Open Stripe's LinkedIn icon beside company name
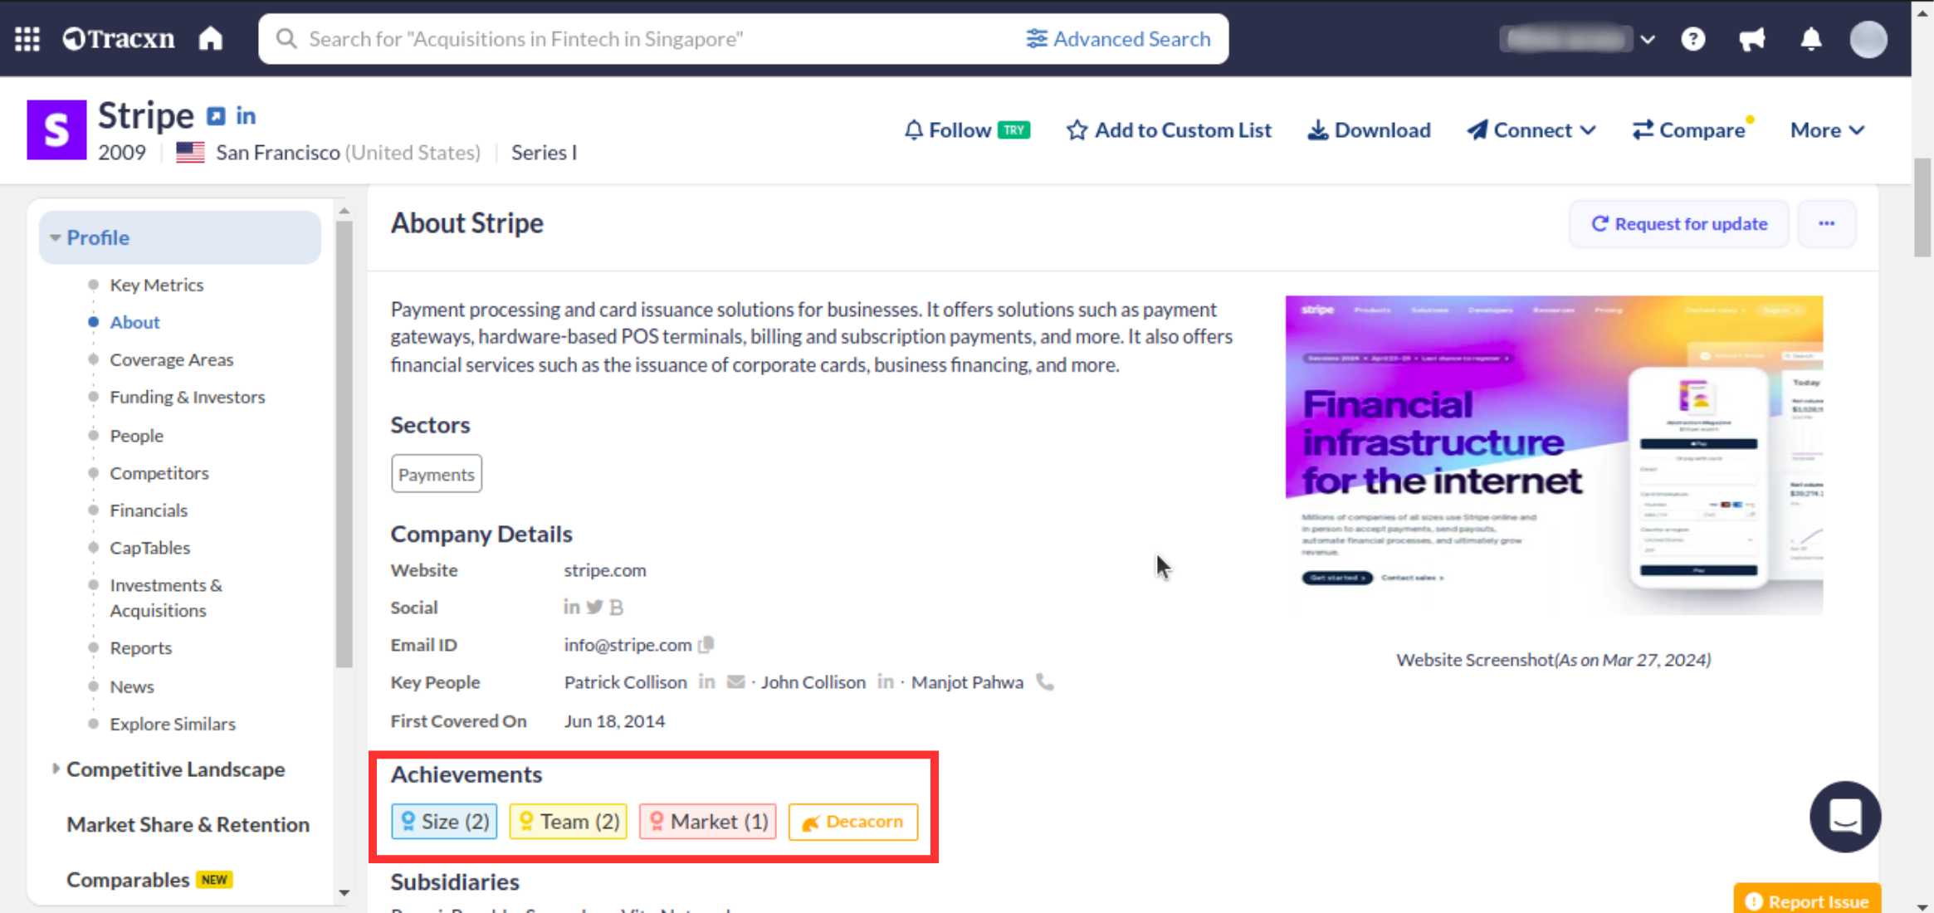1934x913 pixels. click(x=246, y=116)
